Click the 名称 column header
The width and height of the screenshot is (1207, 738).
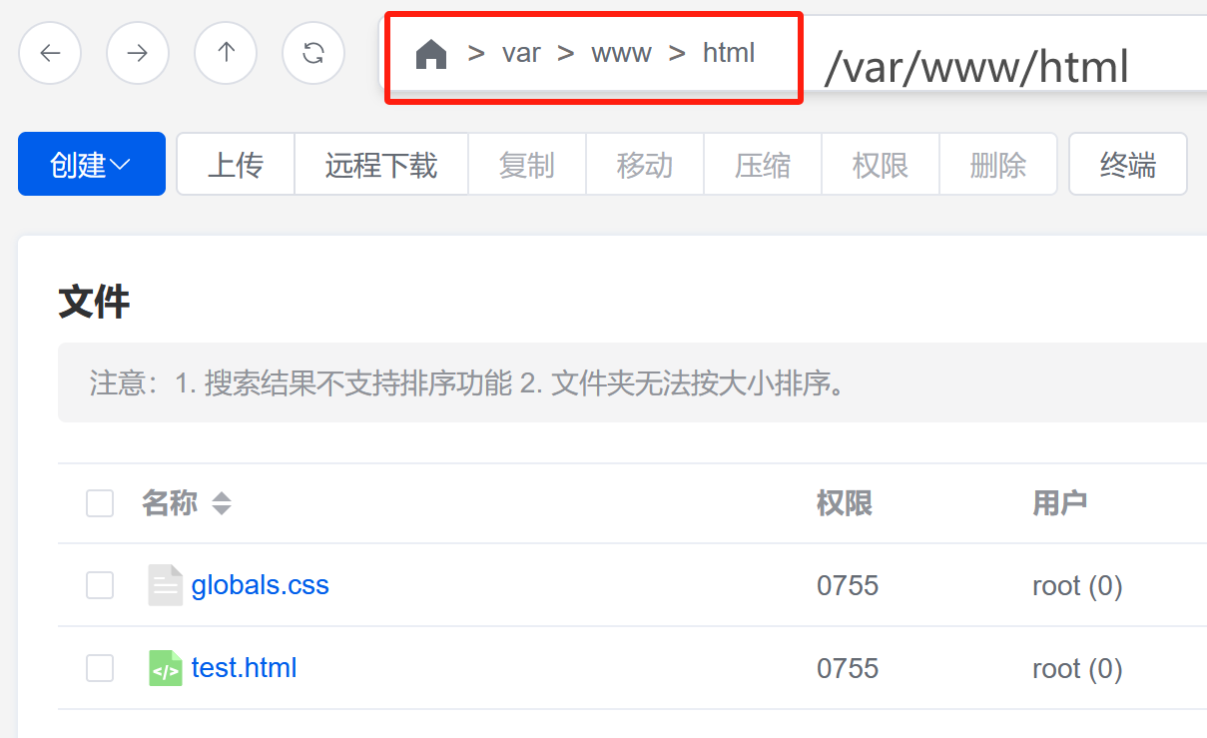tap(170, 503)
